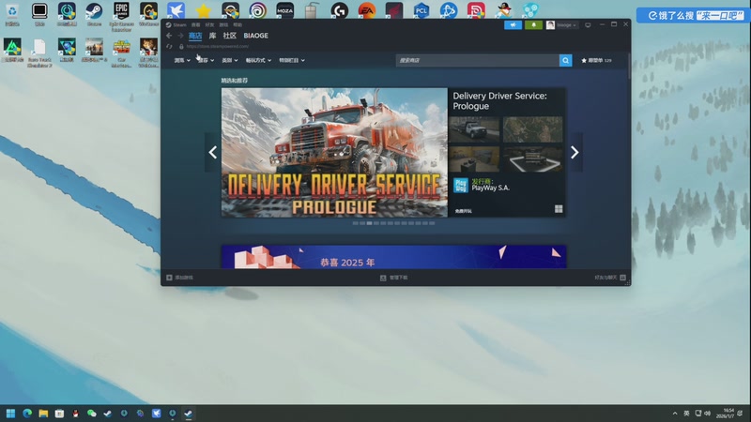Click the PlayWay S.A. publisher link

click(x=490, y=188)
